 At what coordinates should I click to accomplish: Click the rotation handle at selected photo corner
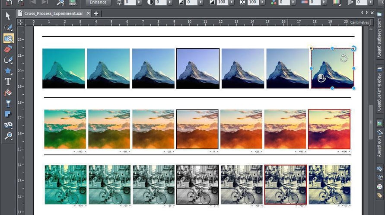(x=353, y=48)
